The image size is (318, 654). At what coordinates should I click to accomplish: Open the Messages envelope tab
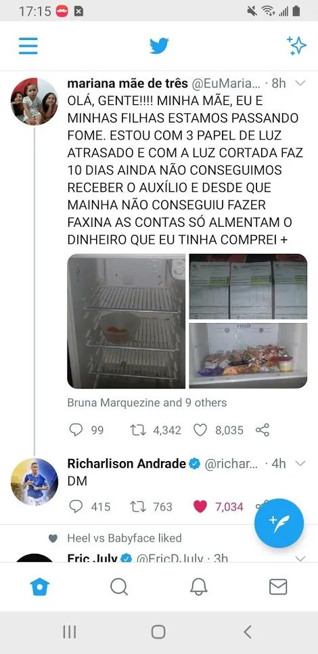[278, 587]
